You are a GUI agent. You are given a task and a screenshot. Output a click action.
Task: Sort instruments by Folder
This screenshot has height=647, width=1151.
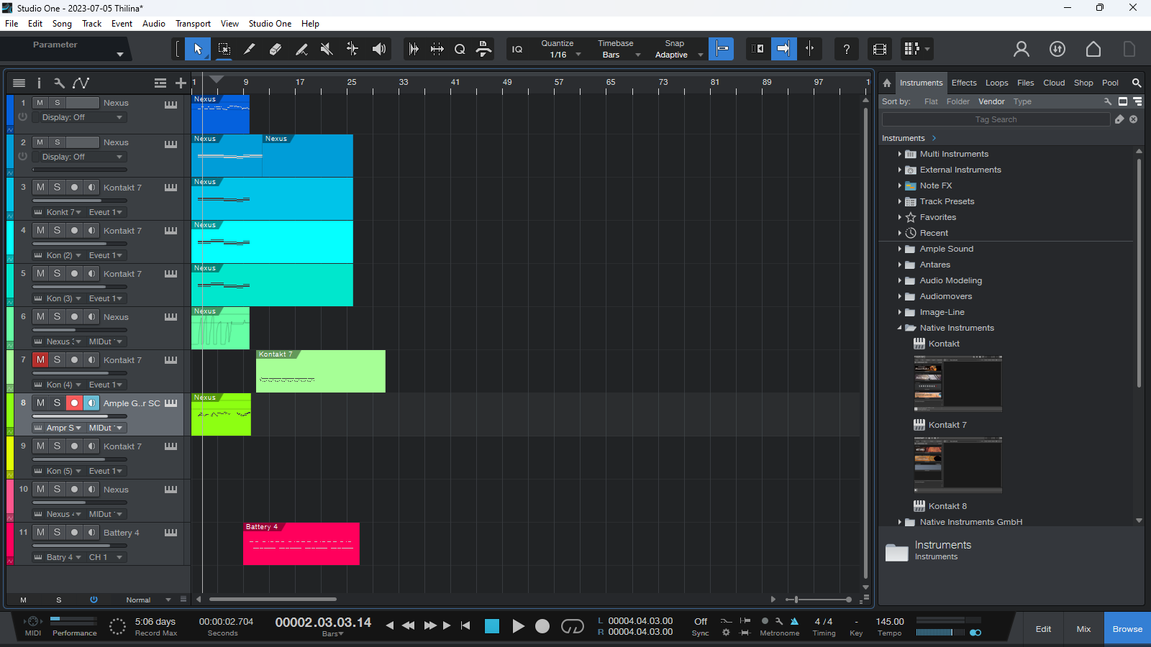coord(957,102)
